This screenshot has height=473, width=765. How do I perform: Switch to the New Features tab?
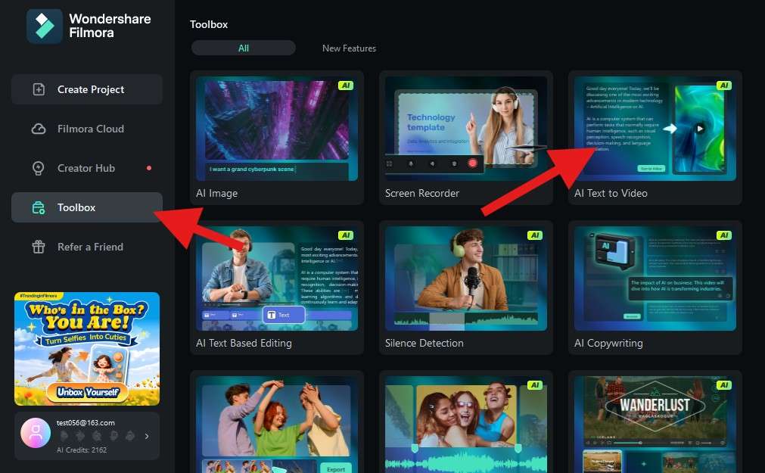click(x=350, y=48)
